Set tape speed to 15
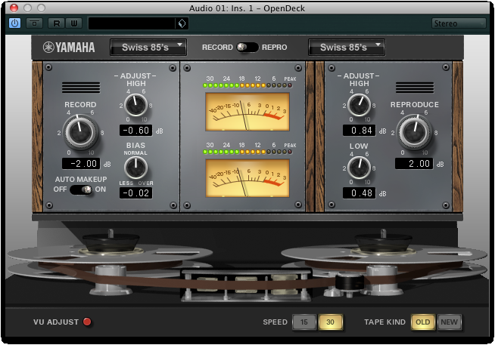The width and height of the screenshot is (495, 345). click(x=304, y=322)
